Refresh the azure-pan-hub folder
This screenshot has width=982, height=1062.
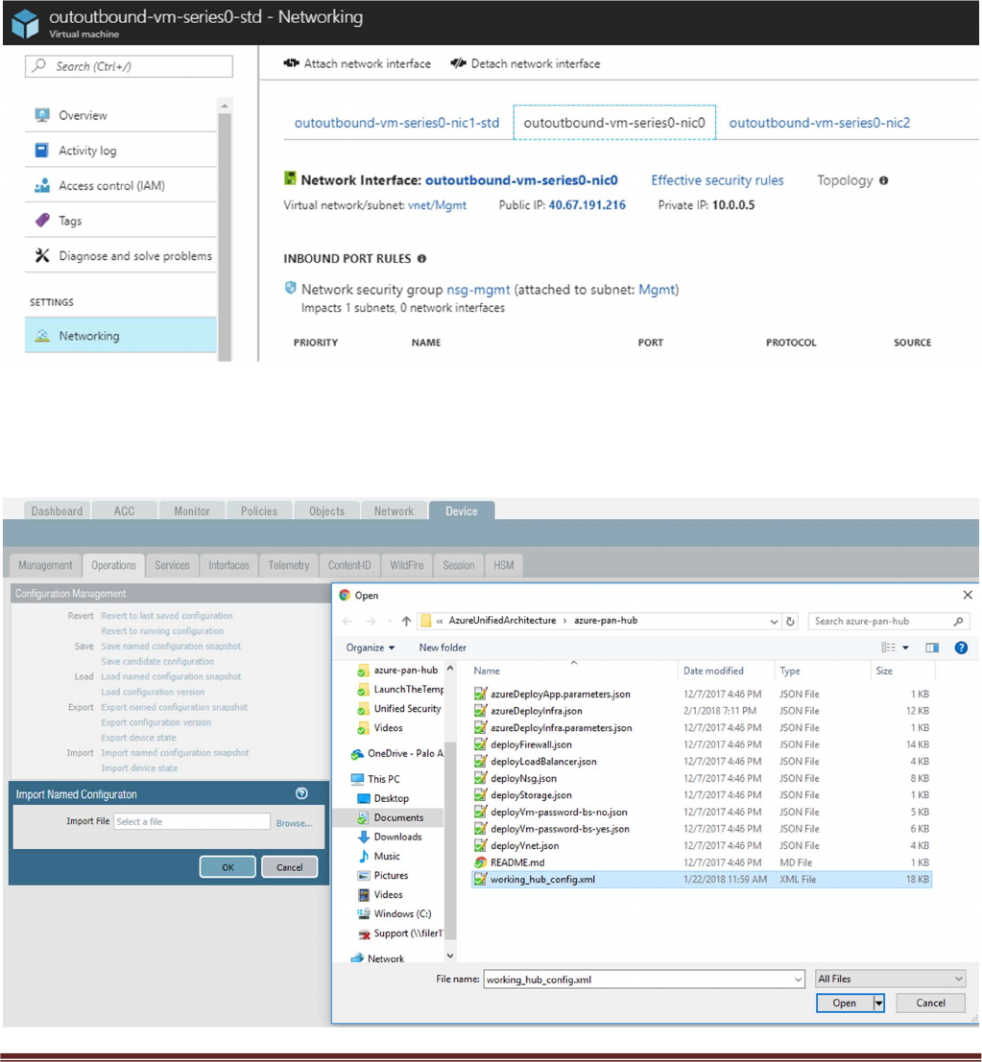tap(790, 621)
